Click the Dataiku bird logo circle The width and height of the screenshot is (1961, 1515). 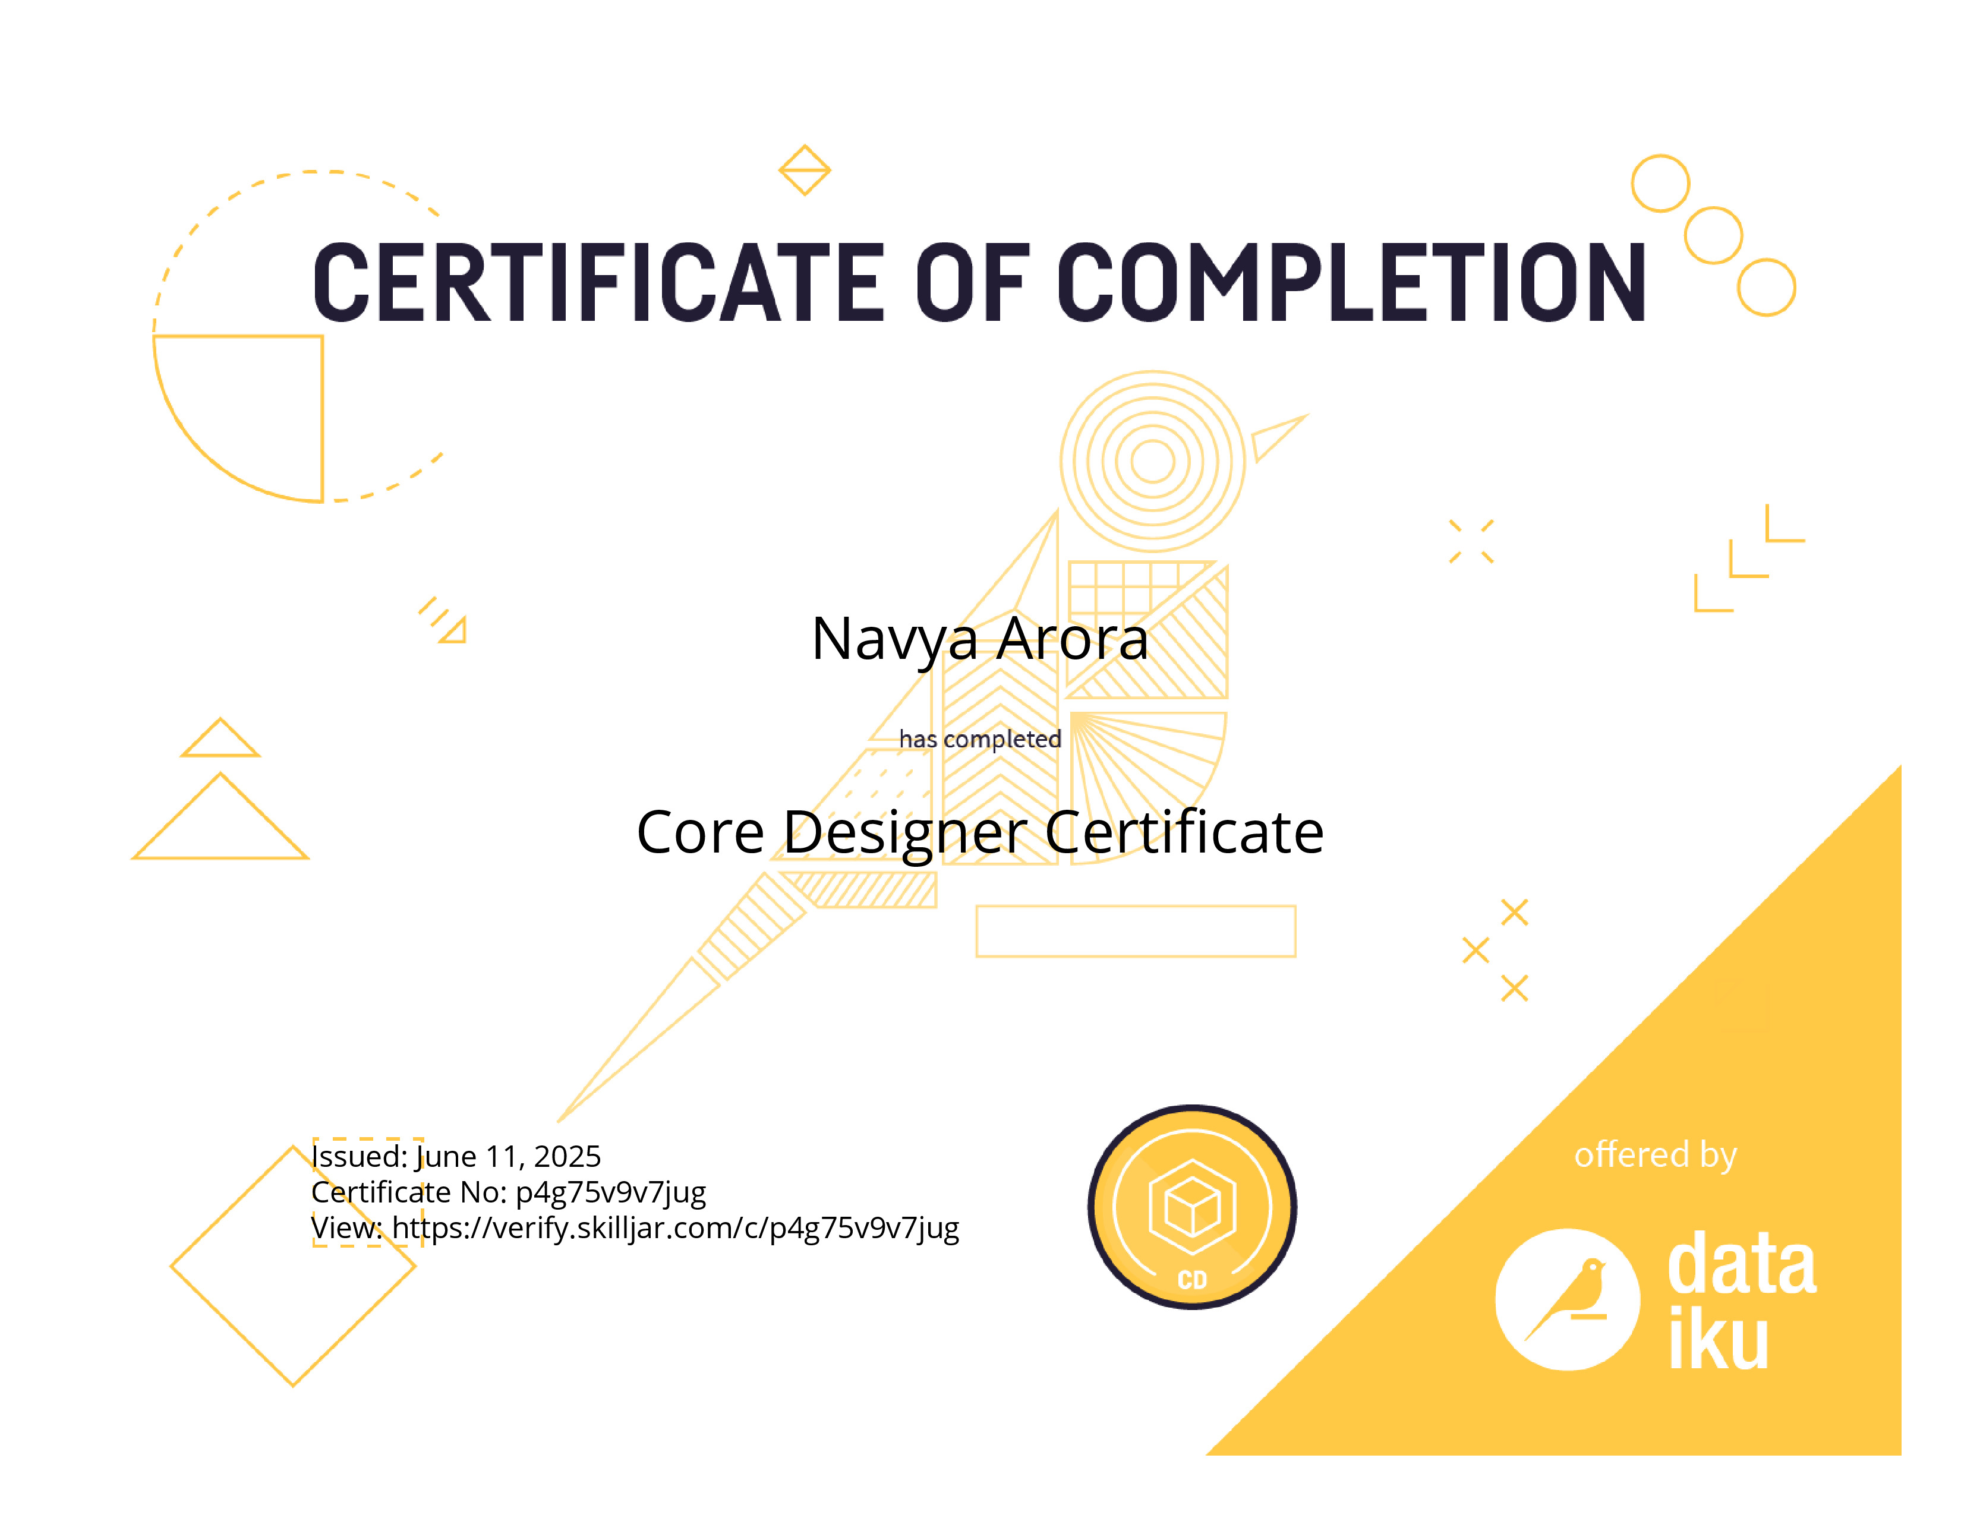click(x=1567, y=1299)
